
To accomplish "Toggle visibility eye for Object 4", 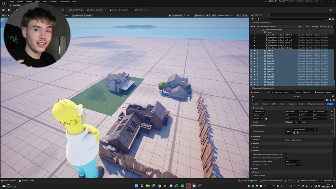I will pos(251,51).
